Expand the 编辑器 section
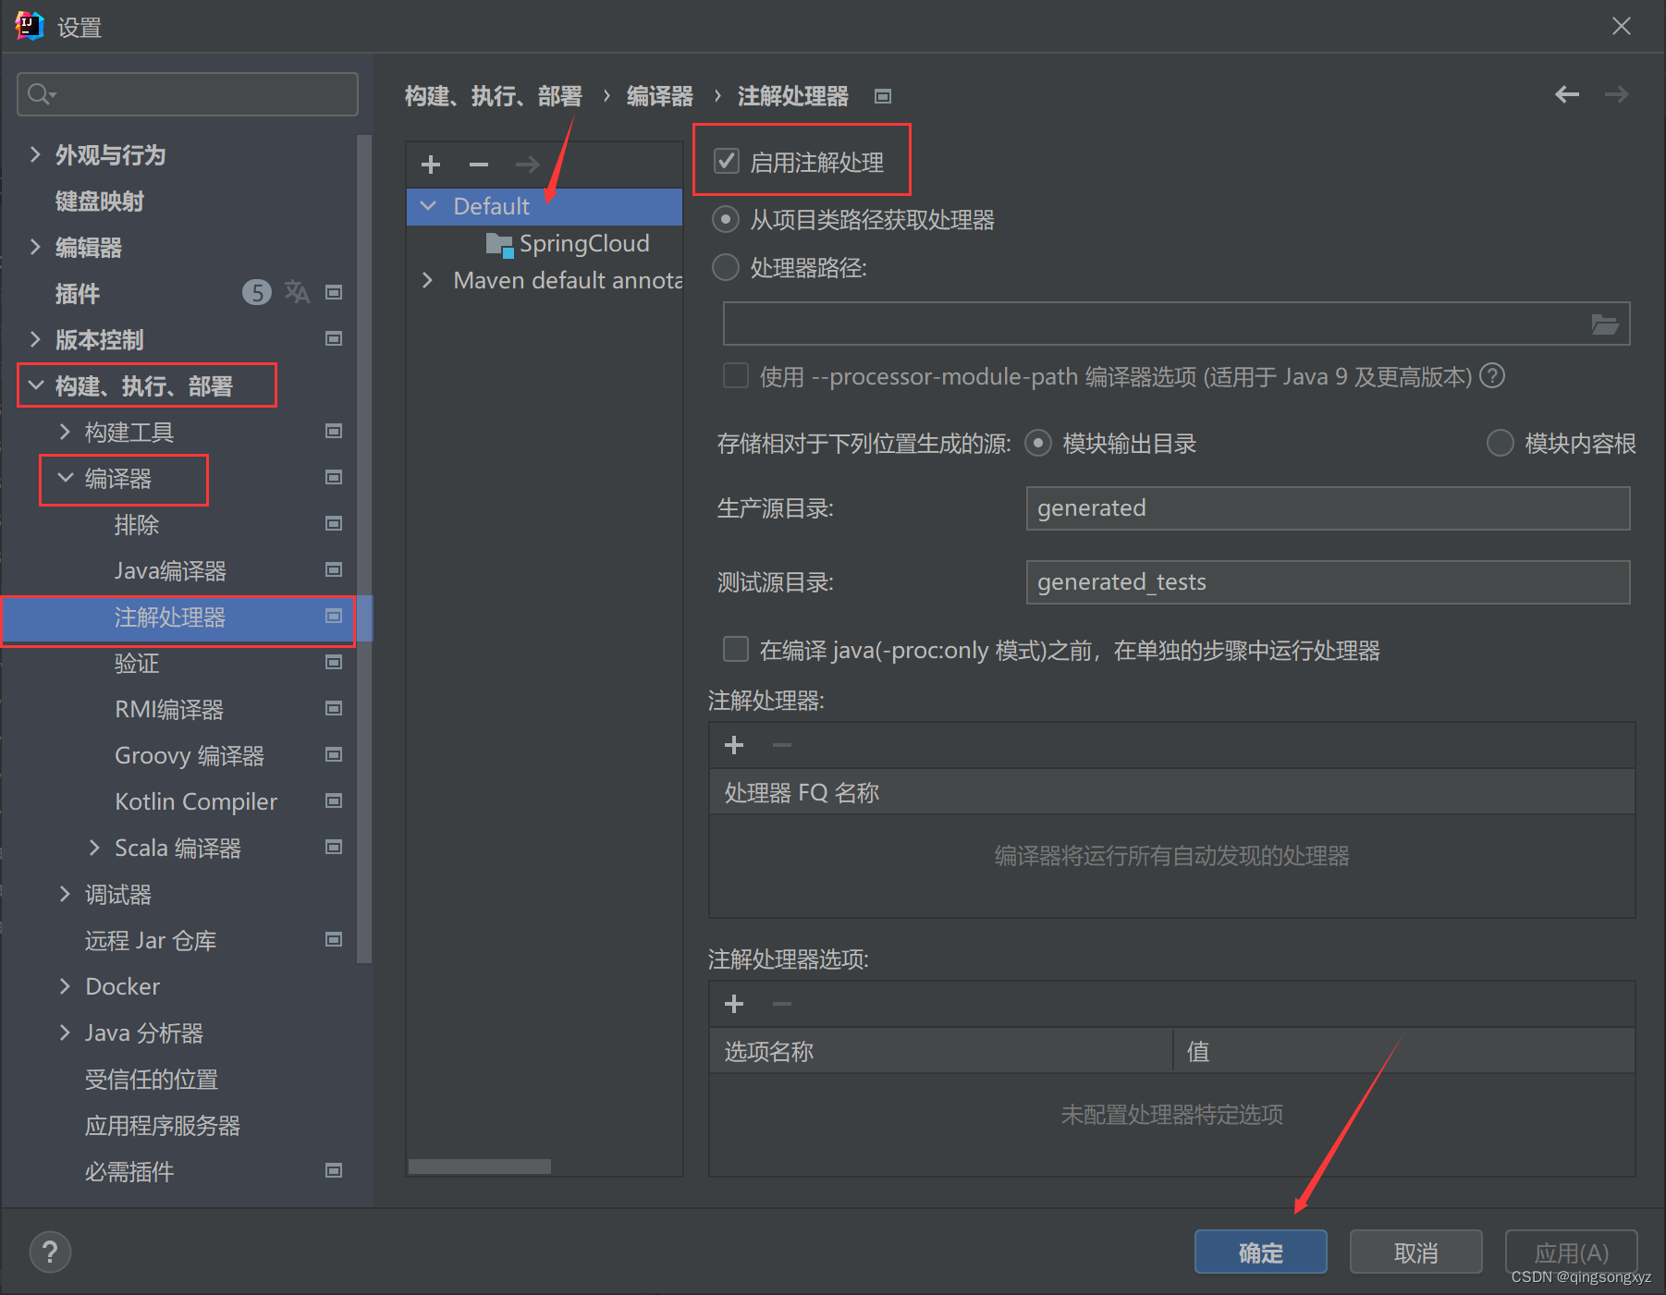 point(35,247)
